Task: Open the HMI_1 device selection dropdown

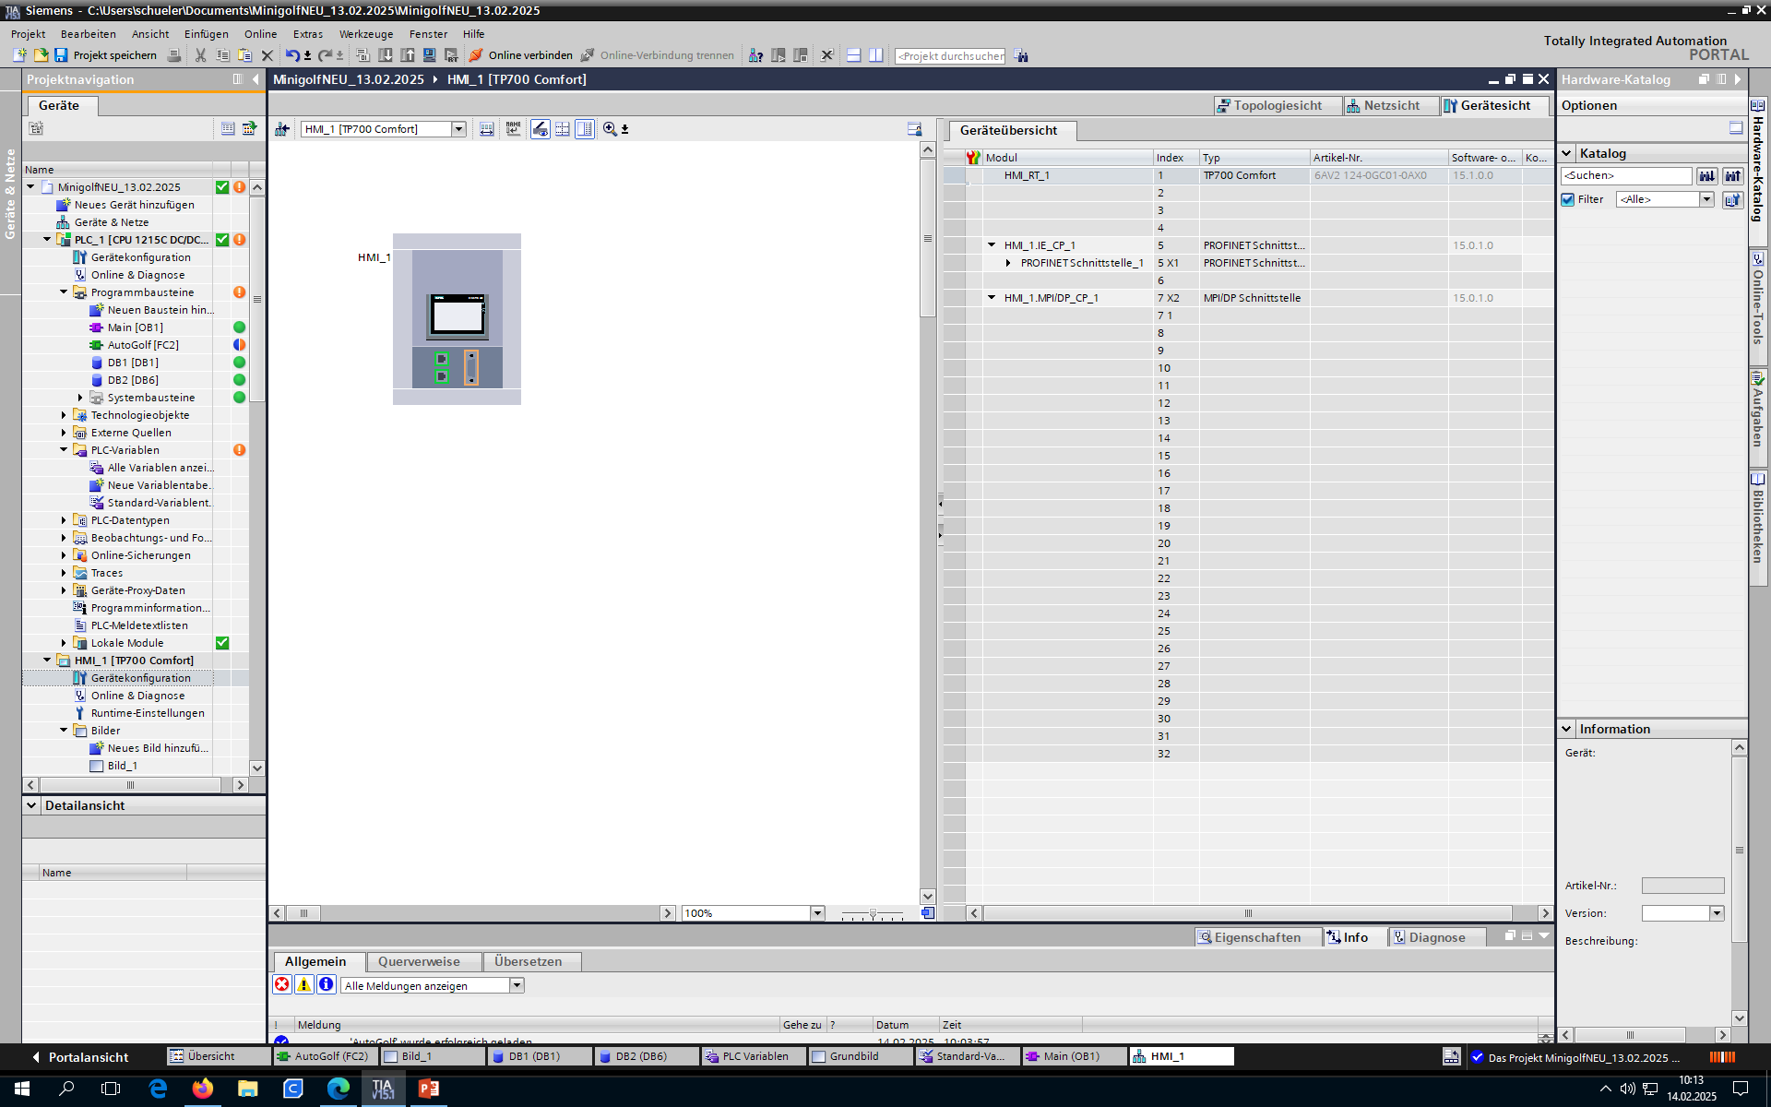Action: pos(458,129)
